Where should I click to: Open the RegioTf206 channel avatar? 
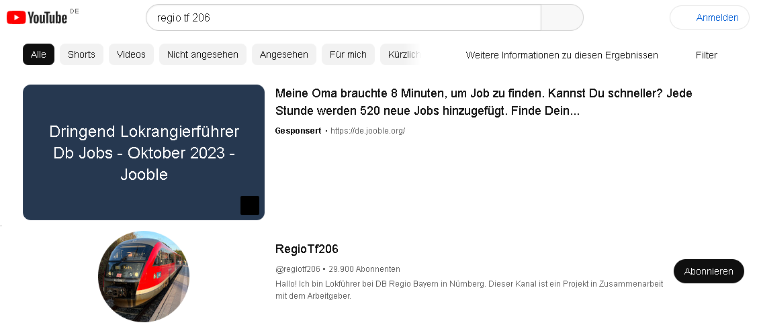click(144, 277)
